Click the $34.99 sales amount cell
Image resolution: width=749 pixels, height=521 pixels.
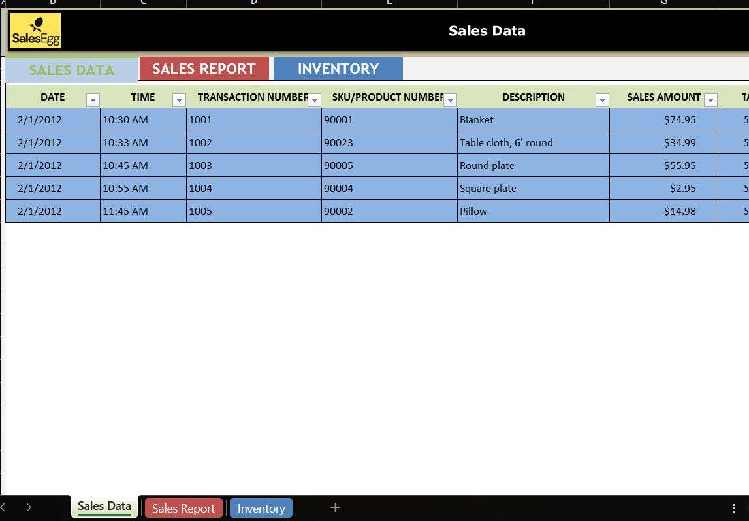pyautogui.click(x=663, y=142)
